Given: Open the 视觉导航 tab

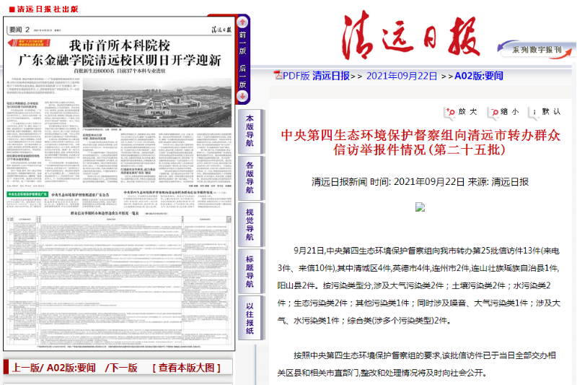Looking at the screenshot, I should click(250, 225).
